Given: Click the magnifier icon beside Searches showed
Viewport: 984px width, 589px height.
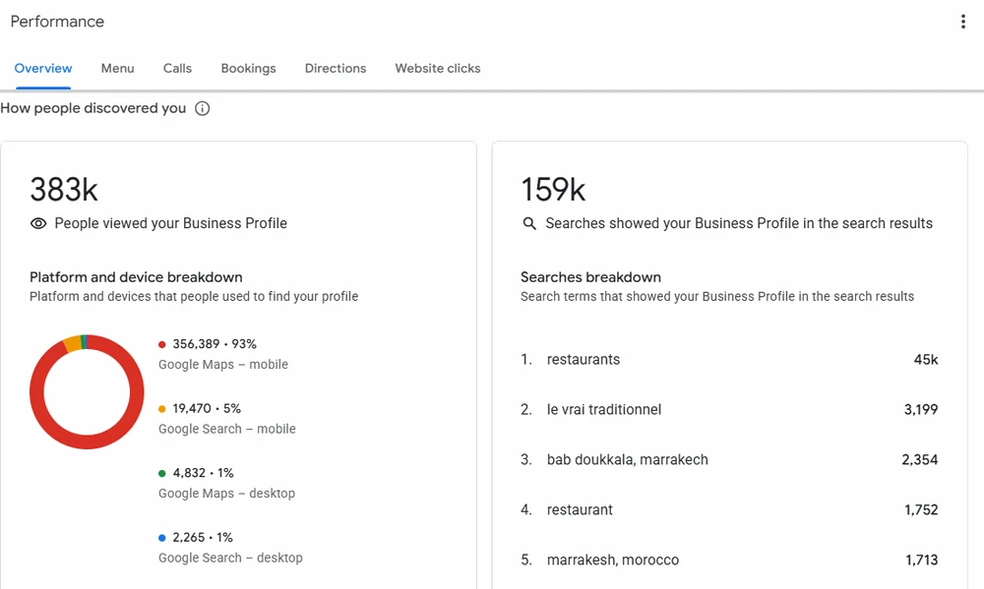Looking at the screenshot, I should (x=529, y=223).
